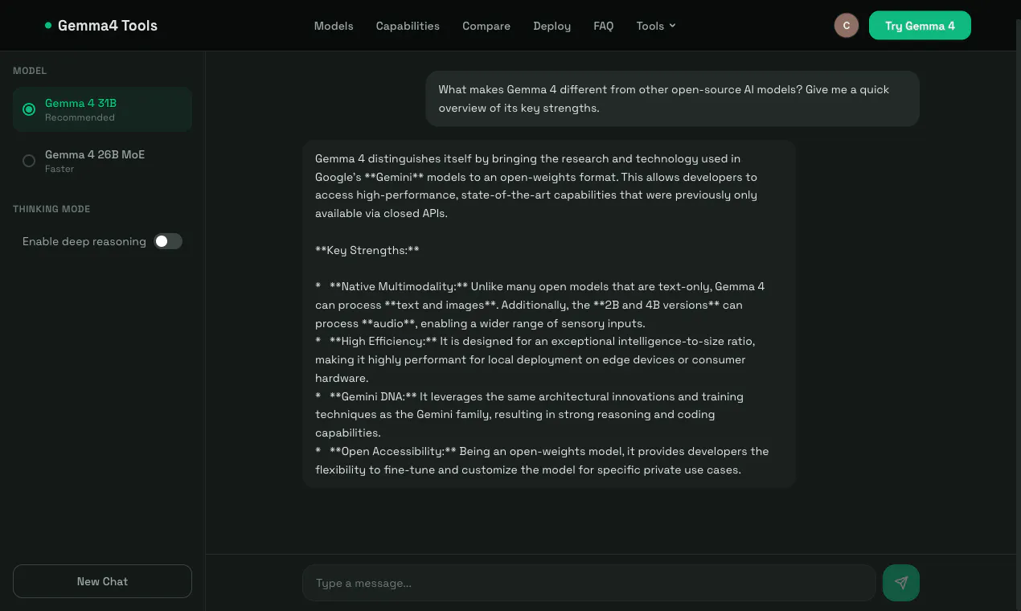Focus the Type a message input field

(588, 583)
